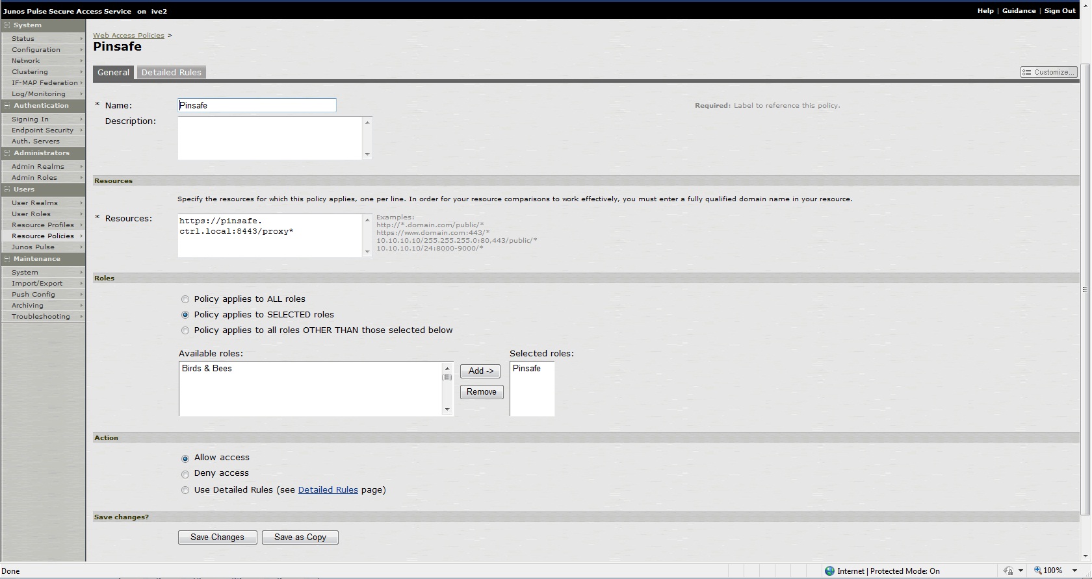This screenshot has height=579, width=1092.
Task: Collapse the Administrators section icon
Action: coord(6,153)
